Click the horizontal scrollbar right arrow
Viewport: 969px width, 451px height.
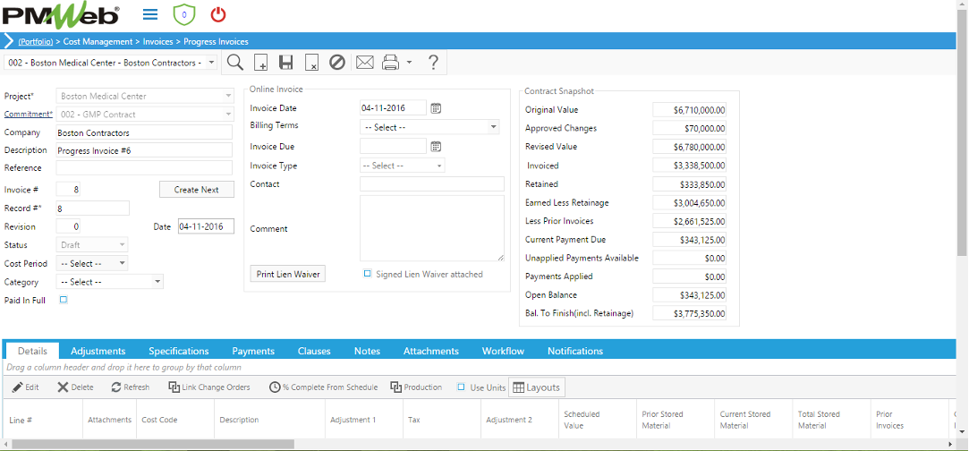tap(950, 444)
